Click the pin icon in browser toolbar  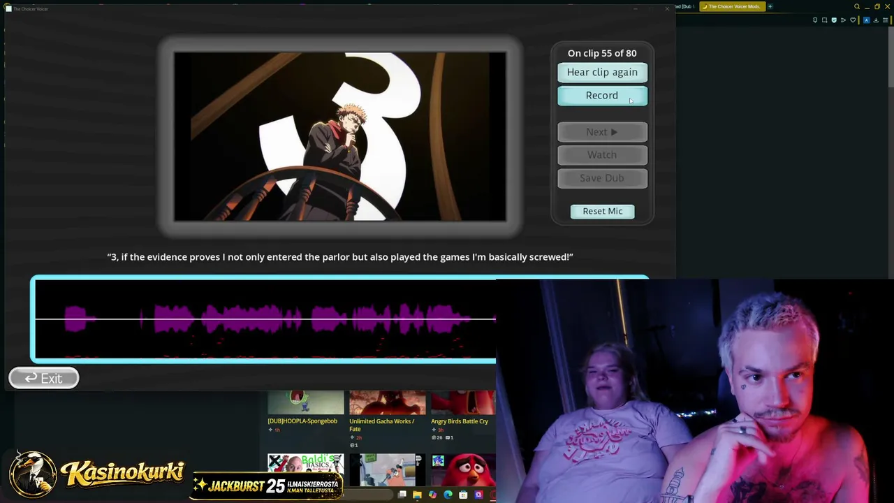pos(815,20)
